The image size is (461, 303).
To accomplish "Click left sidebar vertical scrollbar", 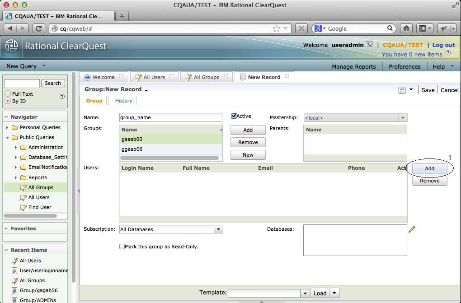I will [x=74, y=176].
